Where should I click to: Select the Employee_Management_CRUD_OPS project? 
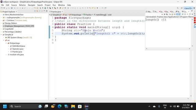19,26
